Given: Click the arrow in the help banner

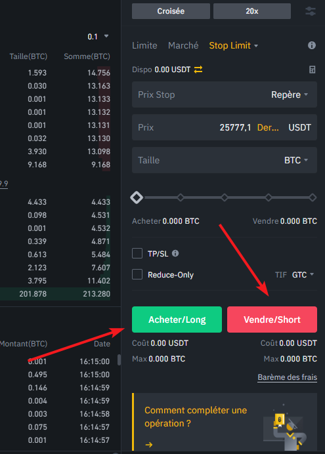Looking at the screenshot, I should [149, 444].
